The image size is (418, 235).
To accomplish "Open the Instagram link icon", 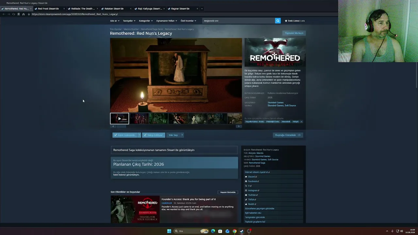I will (246, 190).
